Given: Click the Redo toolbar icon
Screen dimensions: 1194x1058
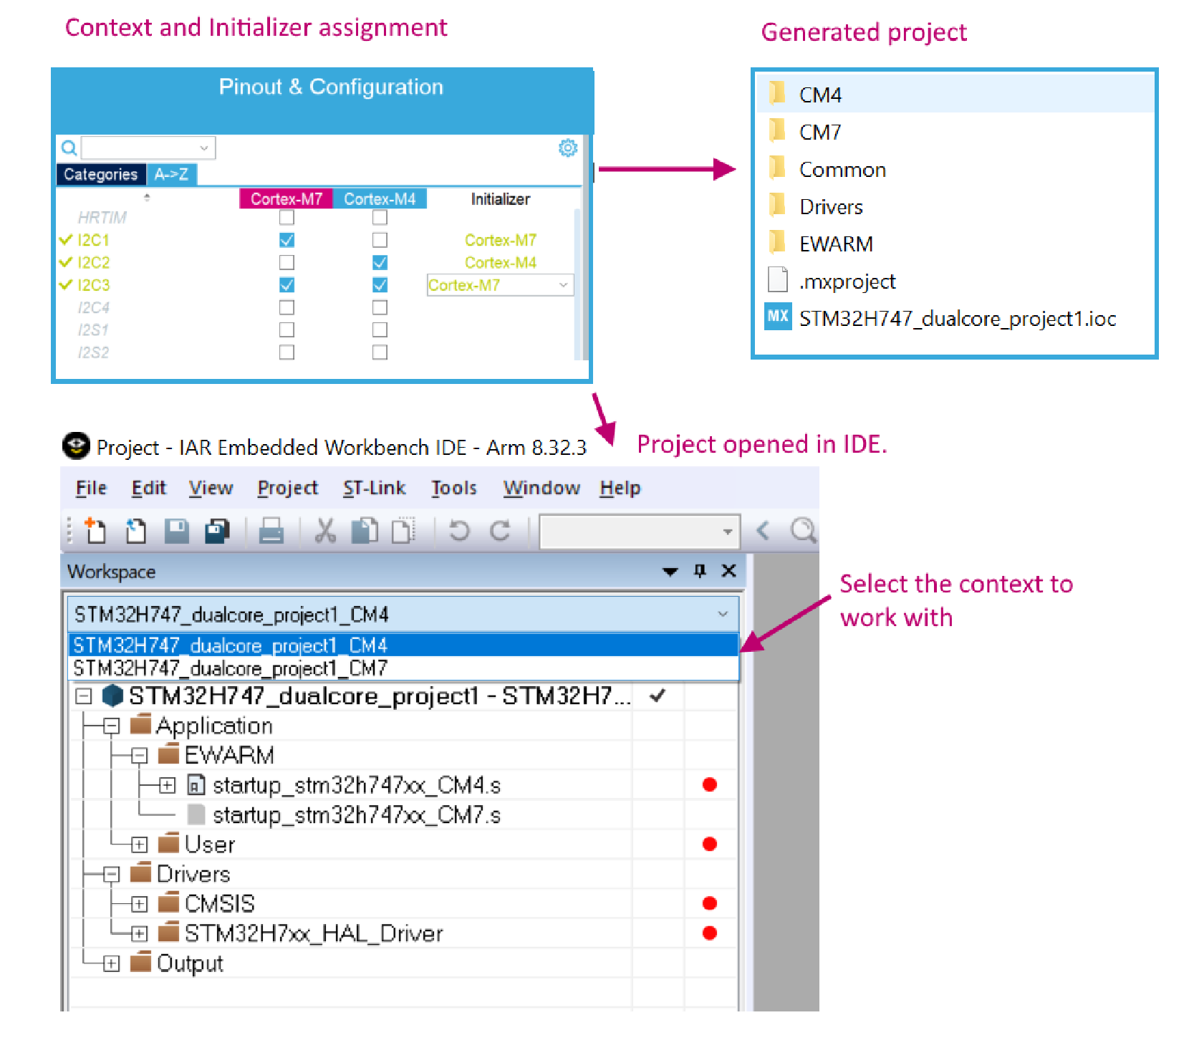Looking at the screenshot, I should tap(500, 531).
